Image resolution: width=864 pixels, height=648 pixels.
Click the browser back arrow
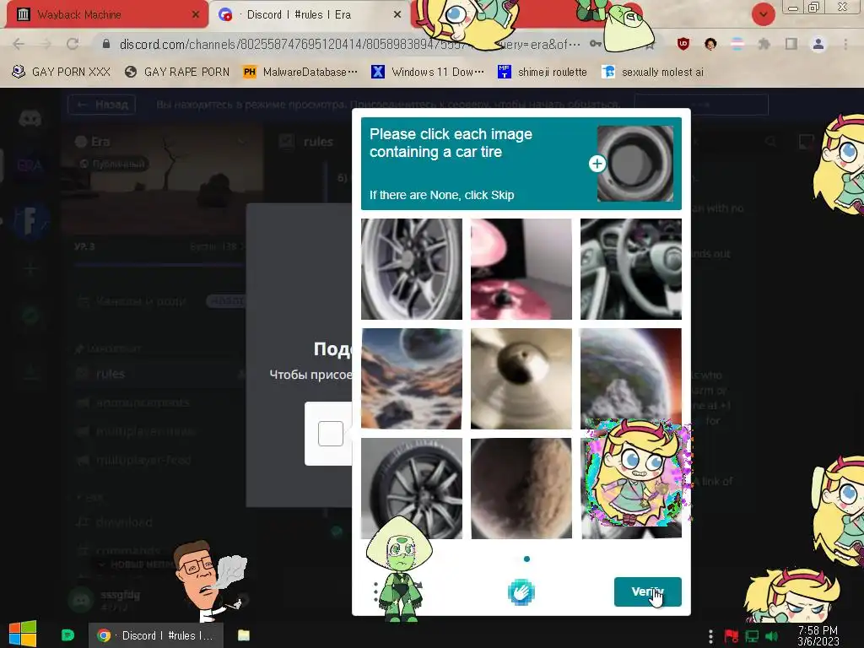point(19,44)
